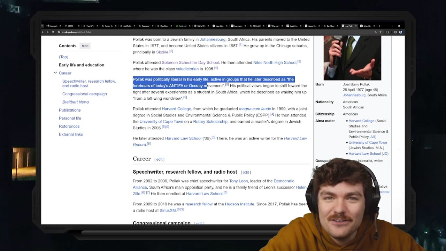
Task: Hide the Contents sidebar
Action: tap(85, 46)
